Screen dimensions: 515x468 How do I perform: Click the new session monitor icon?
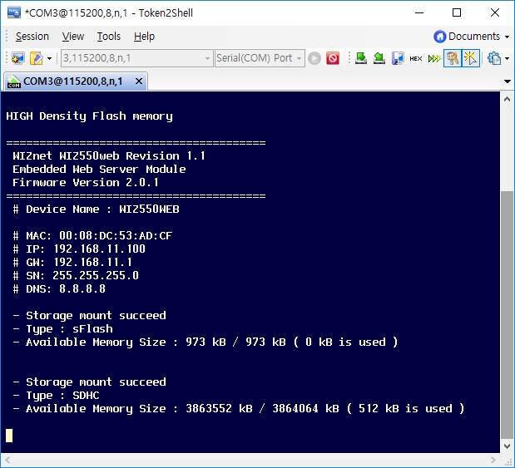tap(18, 58)
